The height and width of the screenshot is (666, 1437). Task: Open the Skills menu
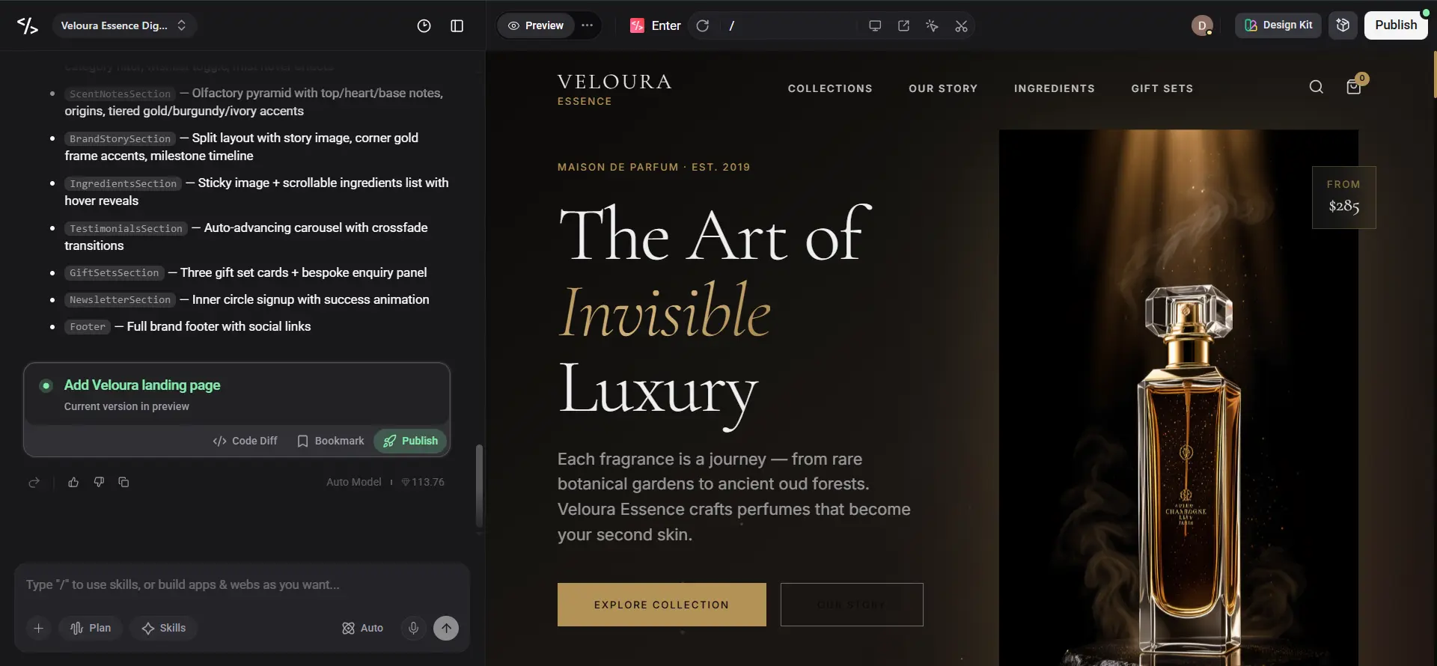point(163,628)
